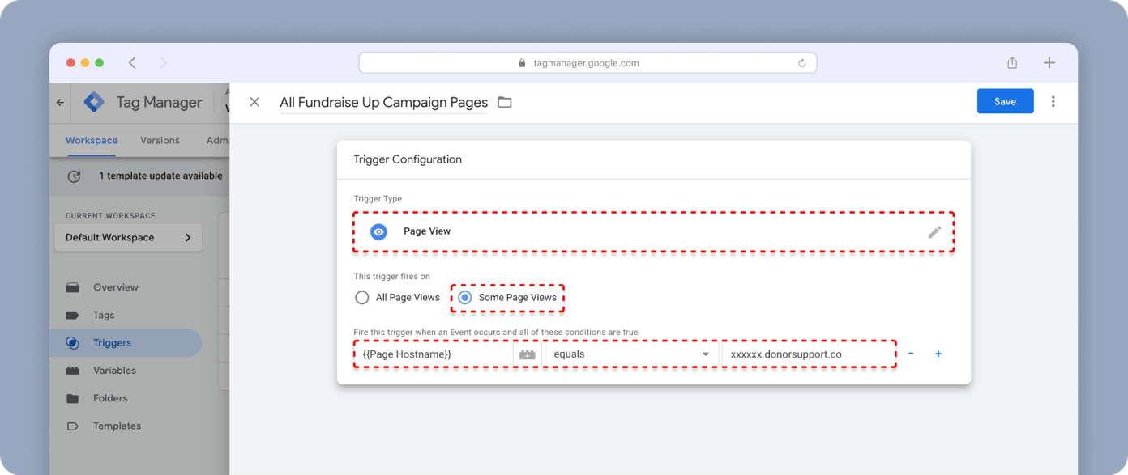The height and width of the screenshot is (475, 1128).
Task: Click the pencil icon to edit trigger type
Action: click(x=934, y=232)
